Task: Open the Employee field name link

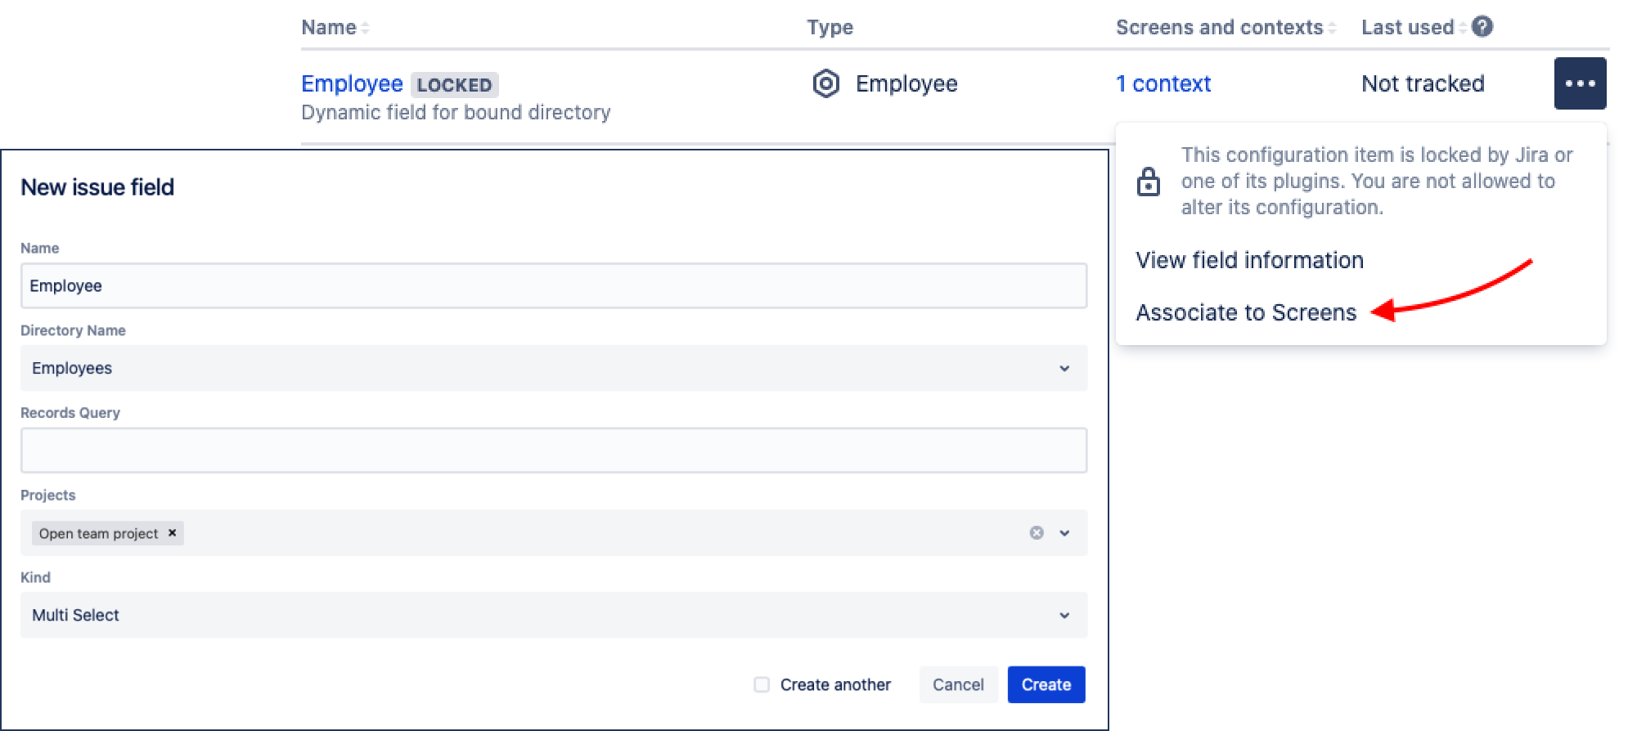Action: point(352,83)
